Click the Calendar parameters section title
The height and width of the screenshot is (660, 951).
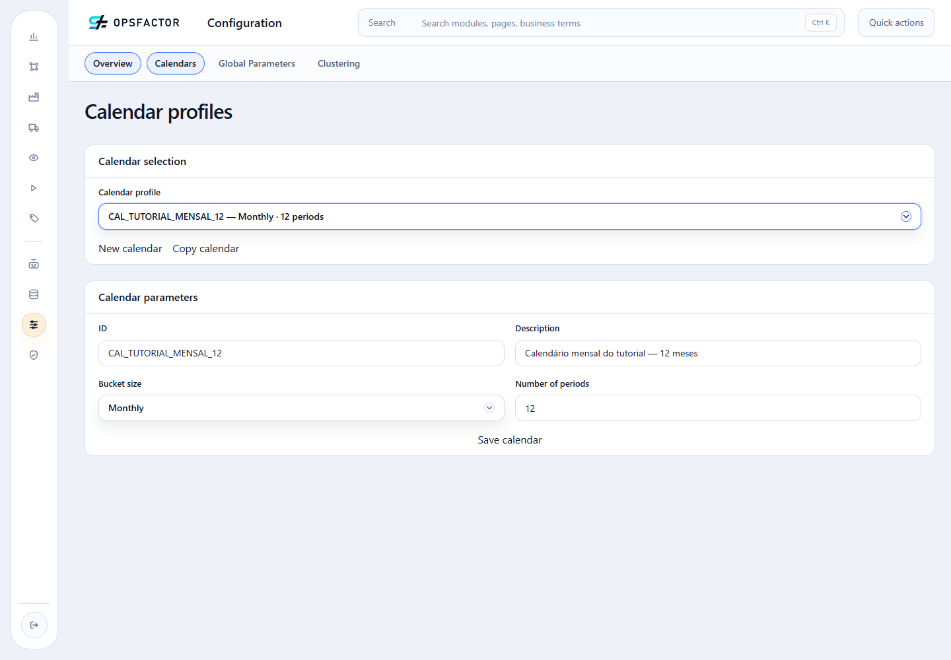148,298
